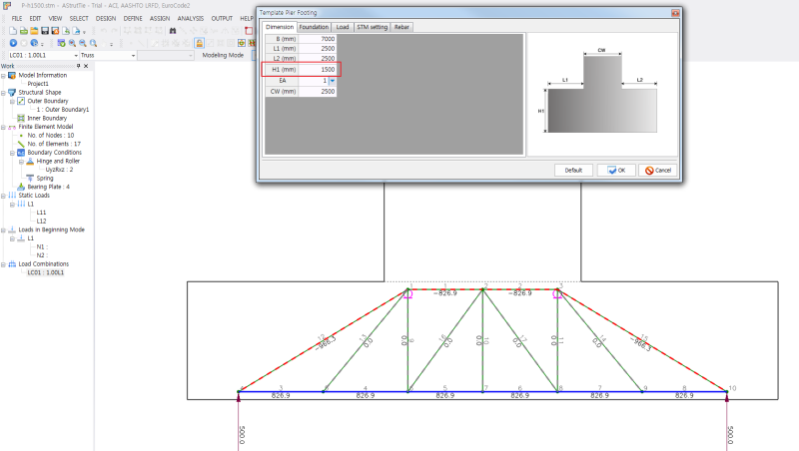Collapse the Load Combinations tree node
The height and width of the screenshot is (451, 799).
[4, 264]
